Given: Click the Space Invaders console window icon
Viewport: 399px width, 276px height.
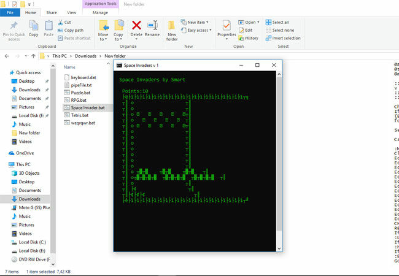Looking at the screenshot, I should tap(119, 65).
